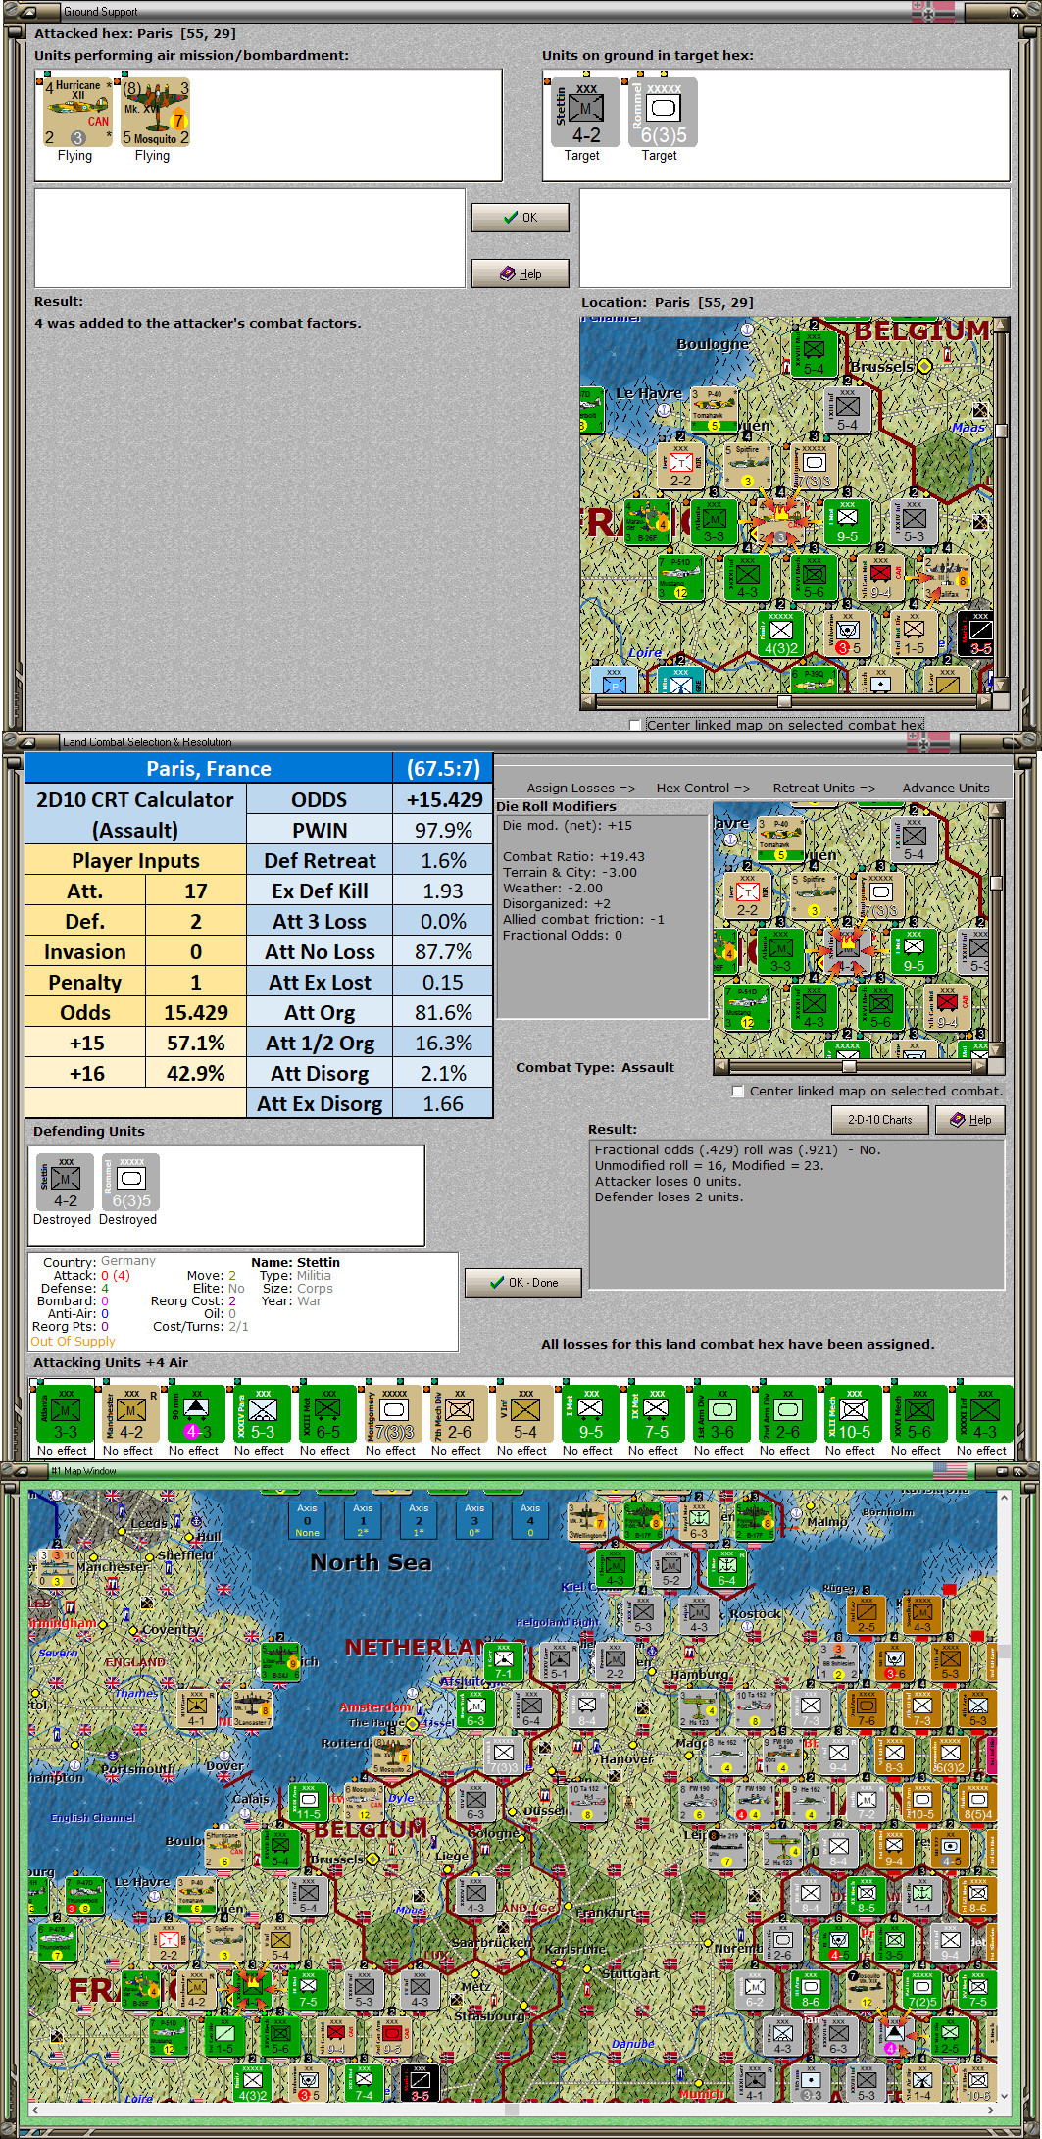Click the P-51D Mustang counter on main map
The image size is (1042, 2139).
[x=169, y=2037]
